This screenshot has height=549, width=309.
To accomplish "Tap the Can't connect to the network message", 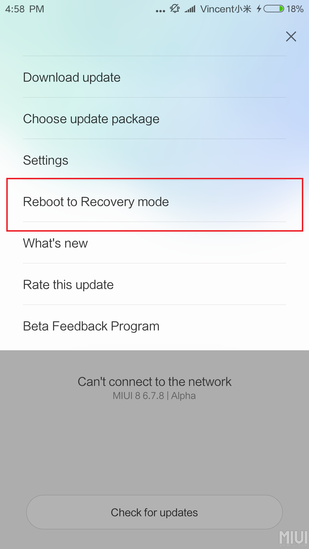I will tap(154, 382).
